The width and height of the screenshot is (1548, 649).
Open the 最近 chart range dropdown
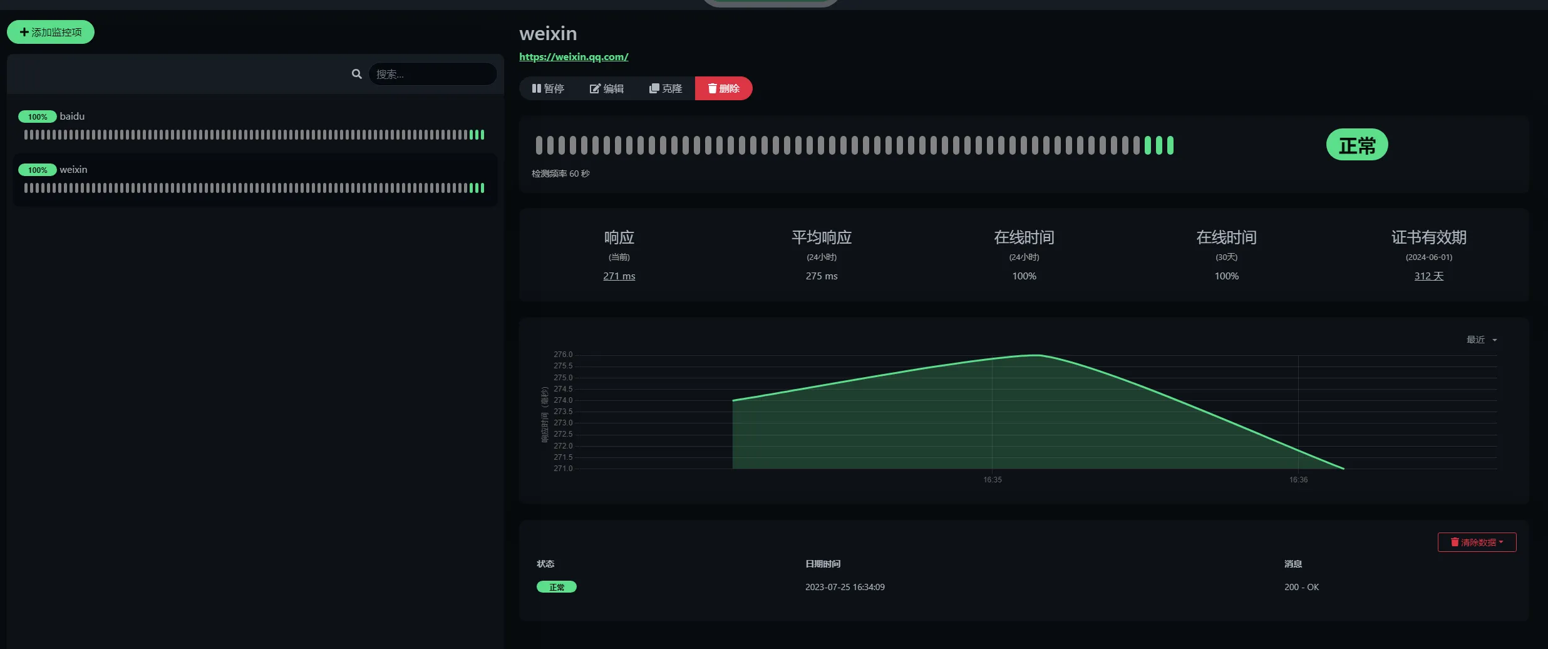[x=1481, y=340]
